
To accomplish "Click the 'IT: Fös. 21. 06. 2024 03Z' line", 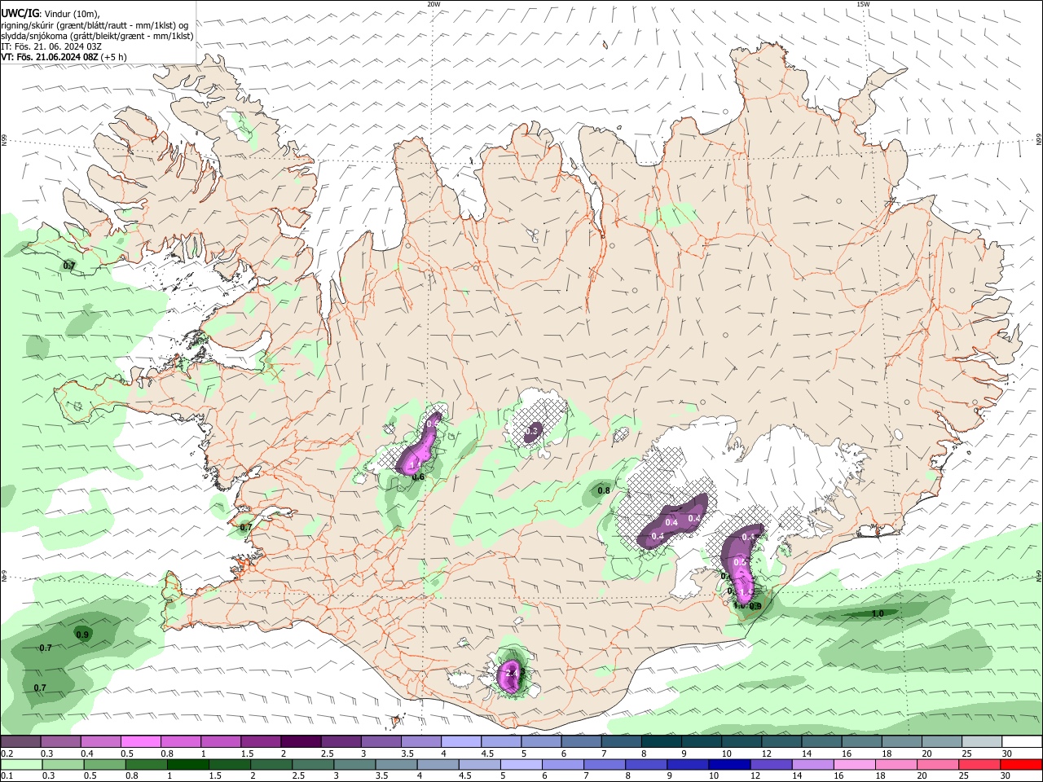I will [x=51, y=46].
